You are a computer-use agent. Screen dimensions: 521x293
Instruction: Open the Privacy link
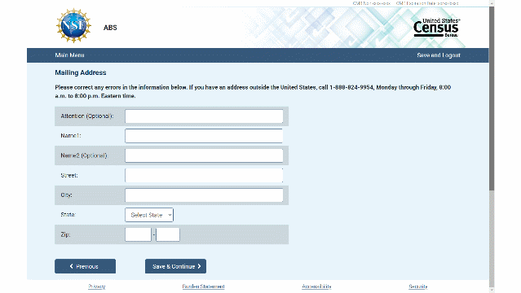(x=97, y=286)
